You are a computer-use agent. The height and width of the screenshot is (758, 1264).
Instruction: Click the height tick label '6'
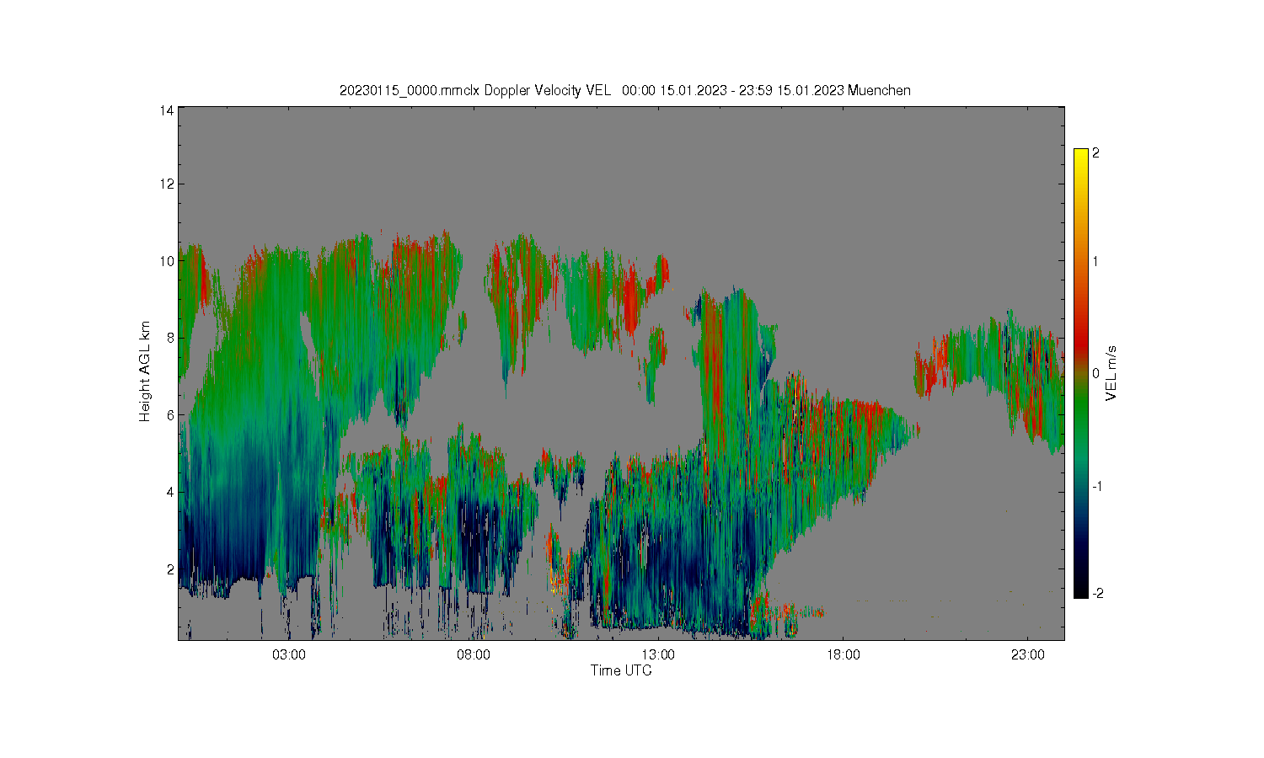point(170,415)
